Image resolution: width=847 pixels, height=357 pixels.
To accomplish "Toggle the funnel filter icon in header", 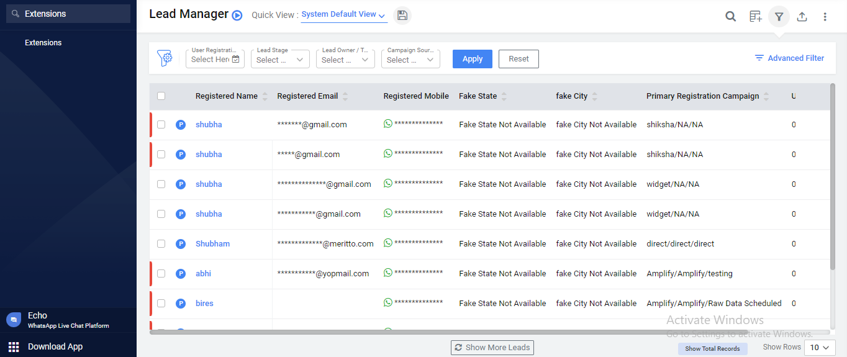I will tap(779, 17).
